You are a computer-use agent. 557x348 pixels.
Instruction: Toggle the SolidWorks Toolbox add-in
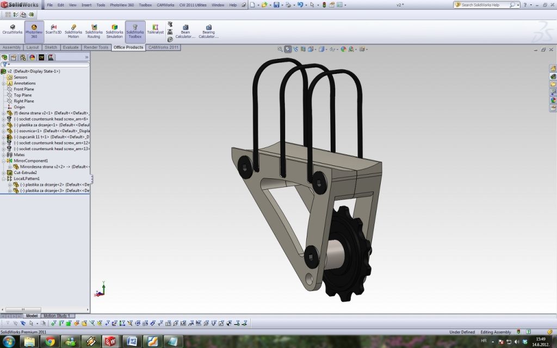135,32
